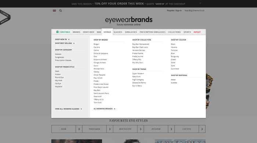This screenshot has width=257, height=143.
Task: Click the Geek favourite style button
Action: [x=64, y=129]
